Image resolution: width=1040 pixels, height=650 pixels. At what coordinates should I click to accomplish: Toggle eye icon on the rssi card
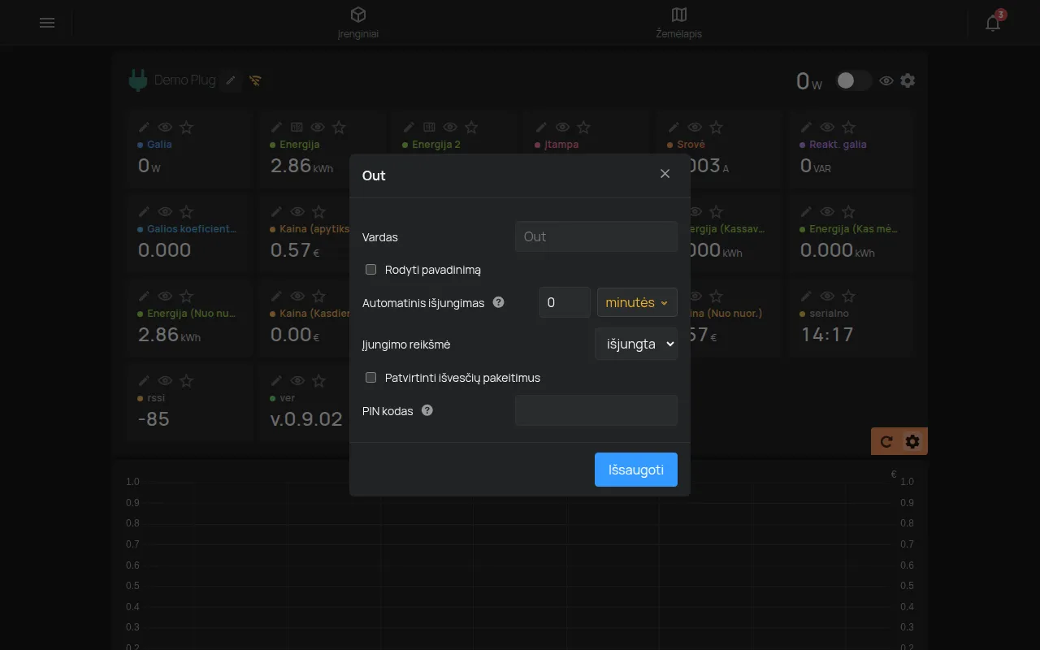click(165, 380)
